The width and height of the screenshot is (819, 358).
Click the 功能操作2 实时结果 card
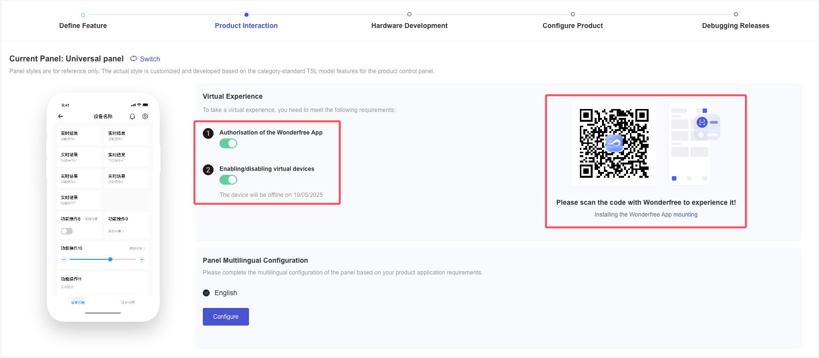(126, 136)
